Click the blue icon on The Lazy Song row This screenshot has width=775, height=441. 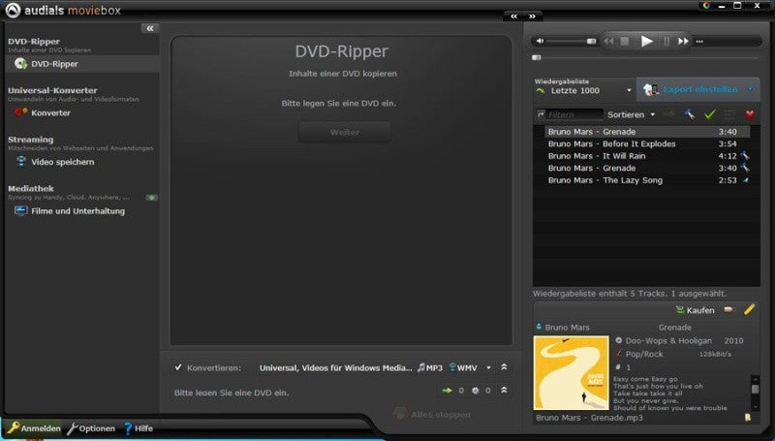click(745, 180)
